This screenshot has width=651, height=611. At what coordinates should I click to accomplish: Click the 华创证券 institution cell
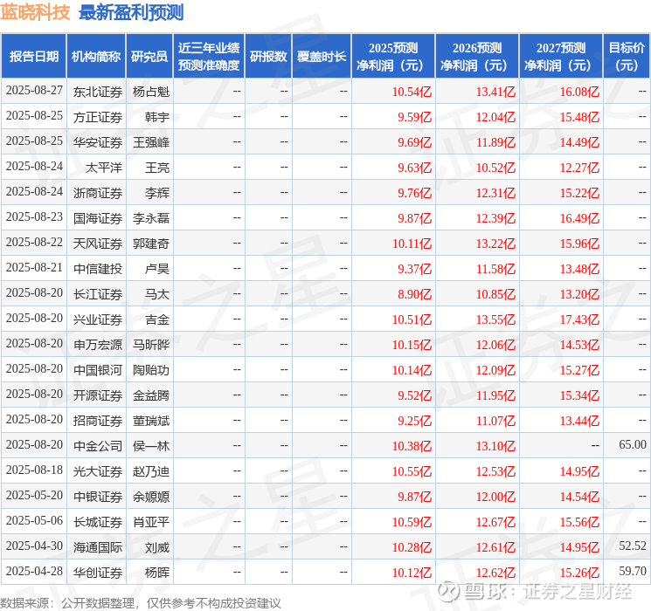pyautogui.click(x=98, y=573)
